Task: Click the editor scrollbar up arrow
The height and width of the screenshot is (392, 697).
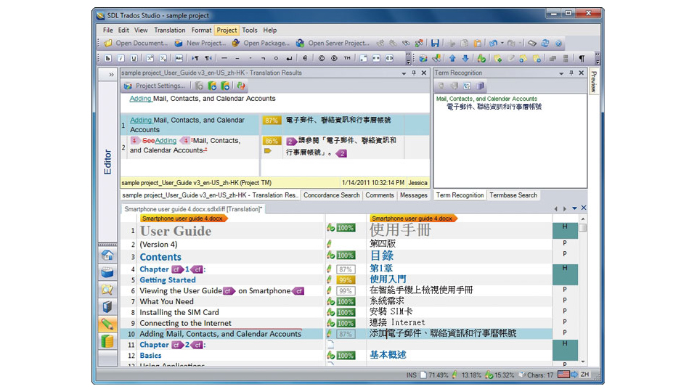Action: click(583, 219)
